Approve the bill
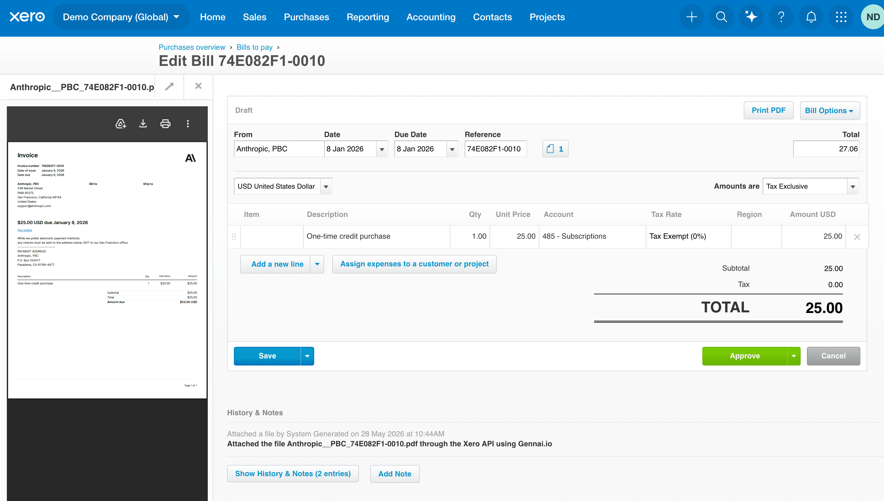The width and height of the screenshot is (884, 501). pos(745,356)
